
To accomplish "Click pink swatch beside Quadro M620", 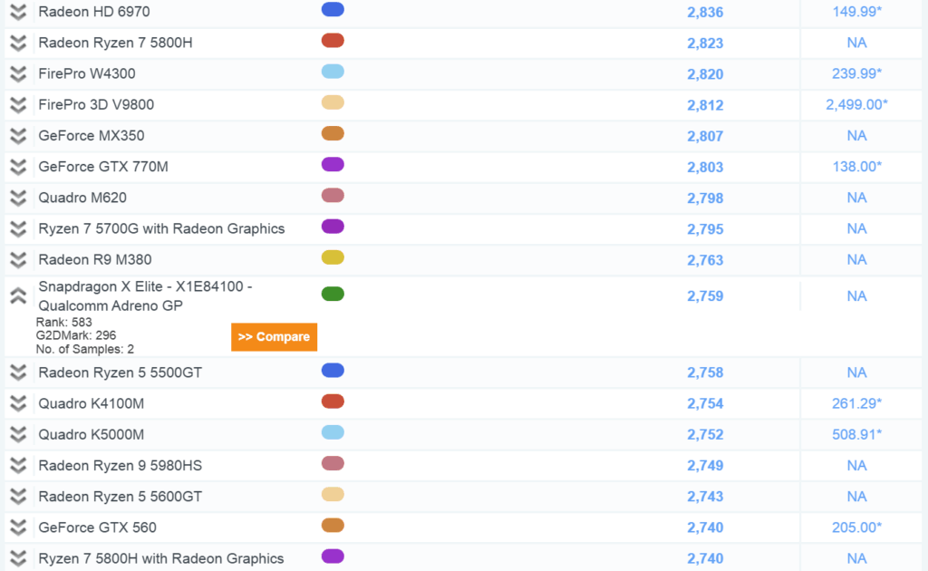I will coord(333,195).
